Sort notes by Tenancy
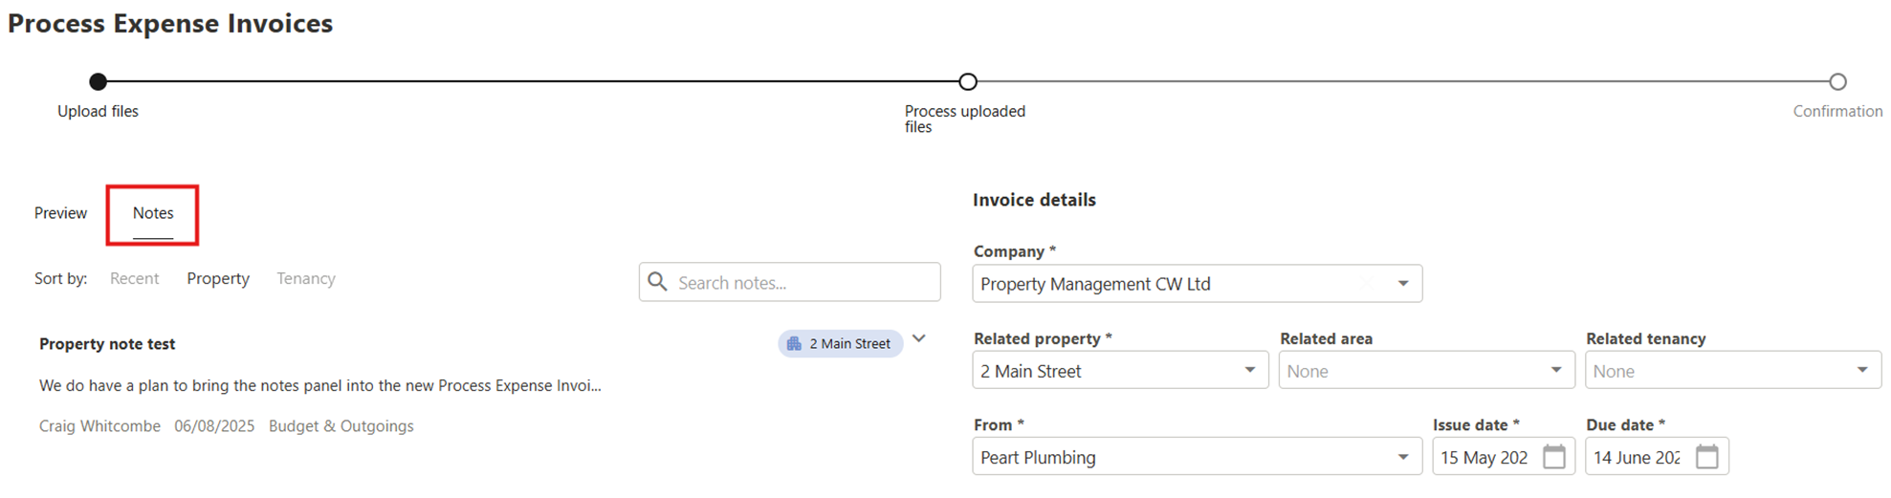This screenshot has width=1891, height=498. pyautogui.click(x=306, y=278)
